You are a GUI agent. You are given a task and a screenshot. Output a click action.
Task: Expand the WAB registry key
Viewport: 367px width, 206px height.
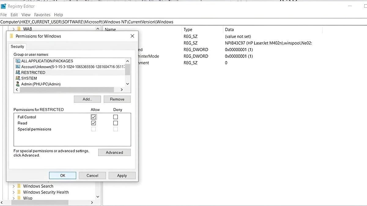point(13,29)
